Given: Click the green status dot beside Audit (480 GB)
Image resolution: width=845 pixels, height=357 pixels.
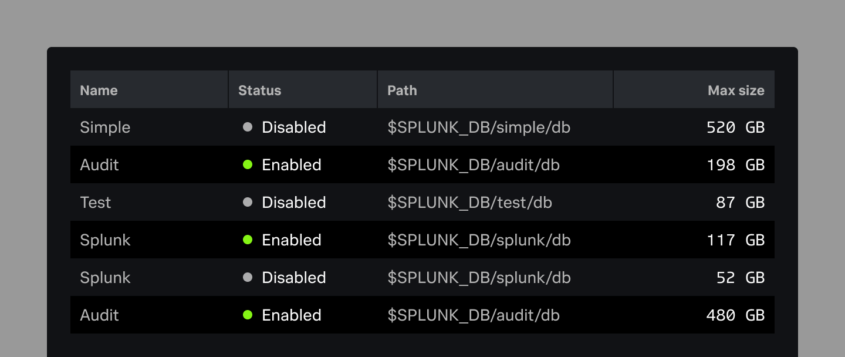Looking at the screenshot, I should (x=247, y=315).
